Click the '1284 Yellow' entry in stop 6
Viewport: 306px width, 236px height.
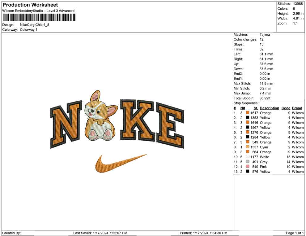point(260,137)
